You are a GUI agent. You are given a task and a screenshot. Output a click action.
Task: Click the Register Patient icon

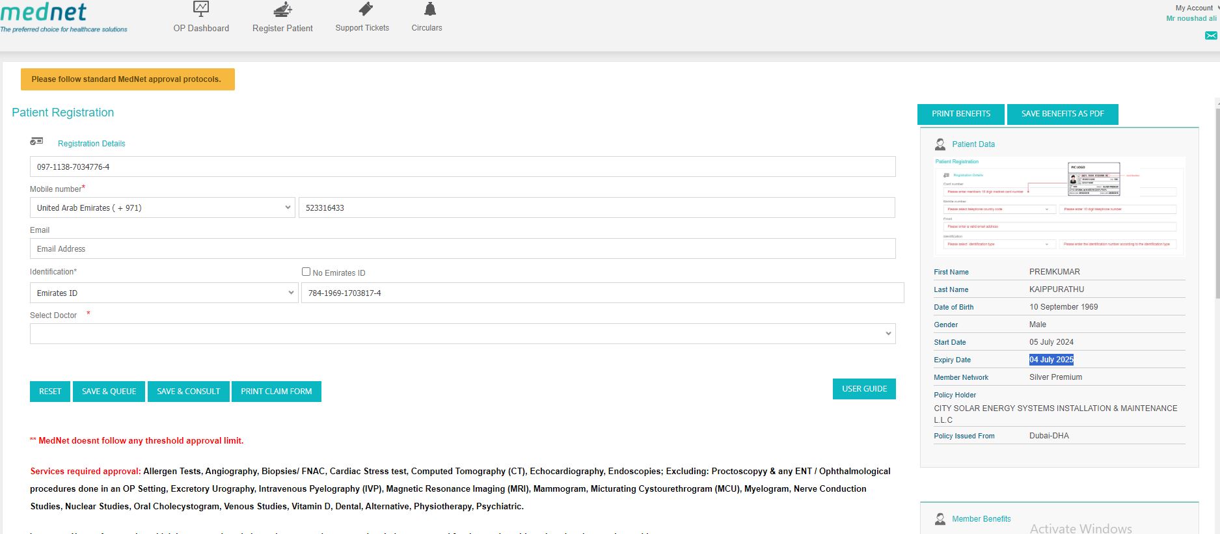tap(282, 9)
